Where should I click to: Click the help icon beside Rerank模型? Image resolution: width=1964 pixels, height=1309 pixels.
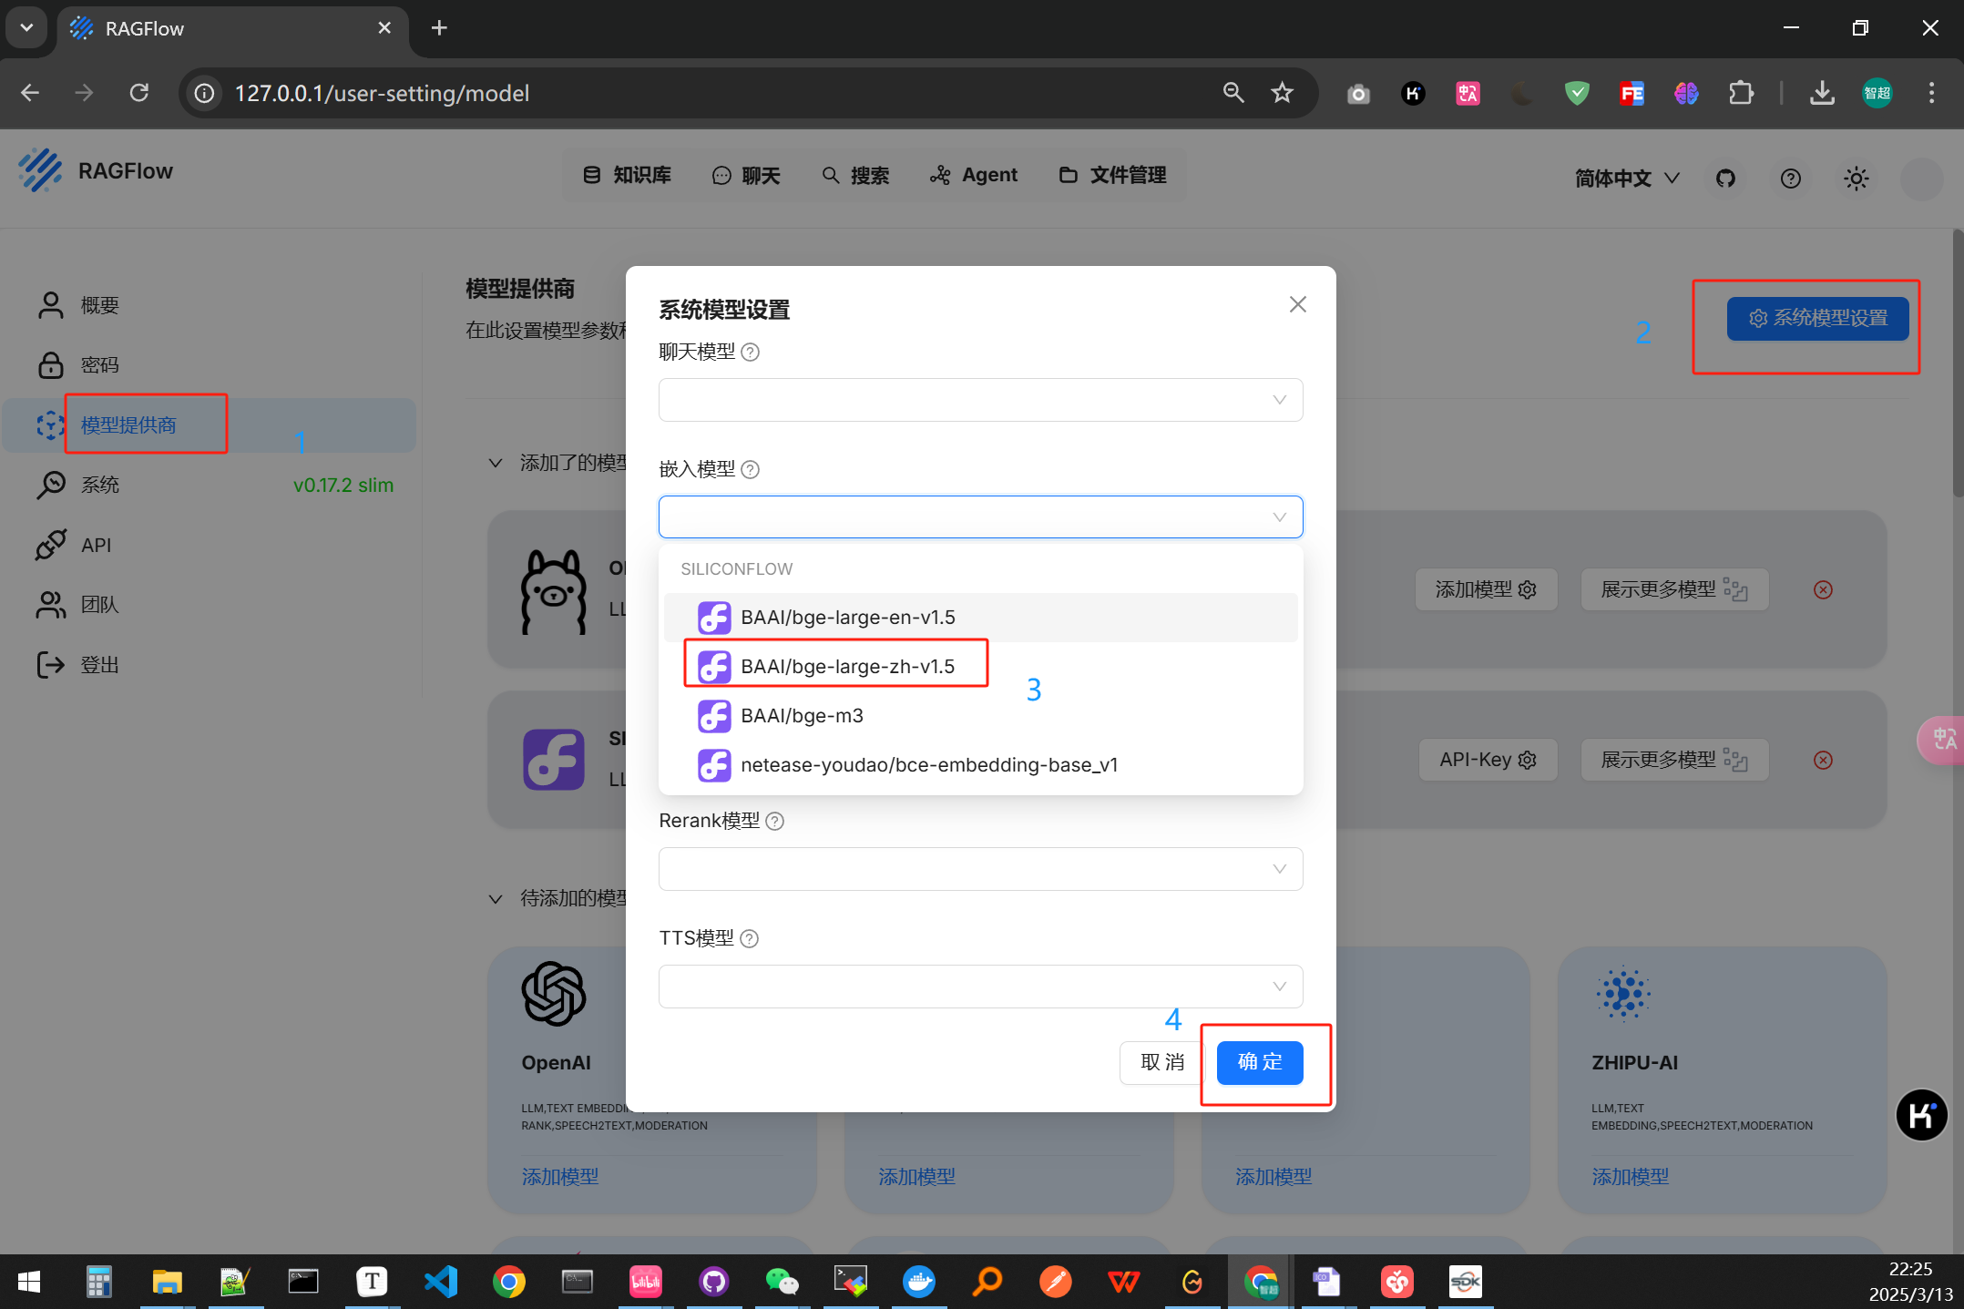pyautogui.click(x=774, y=822)
